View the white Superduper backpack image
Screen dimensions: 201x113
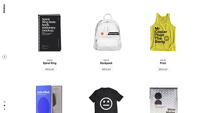pyautogui.click(x=108, y=32)
